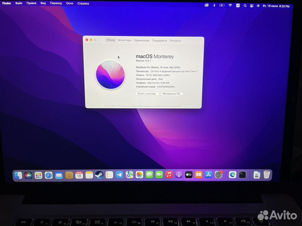Open the Справка menu
Image resolution: width=302 pixels, height=226 pixels.
coord(83,3)
